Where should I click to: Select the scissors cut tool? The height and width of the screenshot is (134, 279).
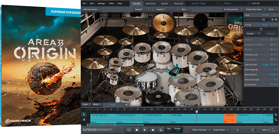(84, 120)
